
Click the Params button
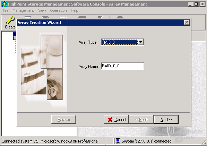click(64, 119)
